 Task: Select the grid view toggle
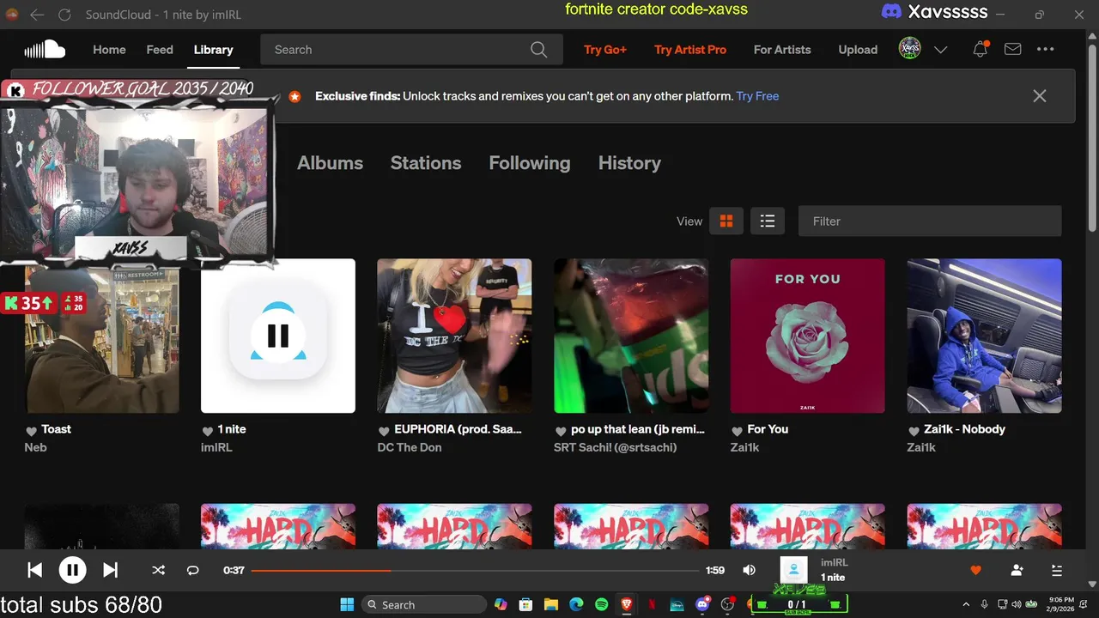coord(726,221)
